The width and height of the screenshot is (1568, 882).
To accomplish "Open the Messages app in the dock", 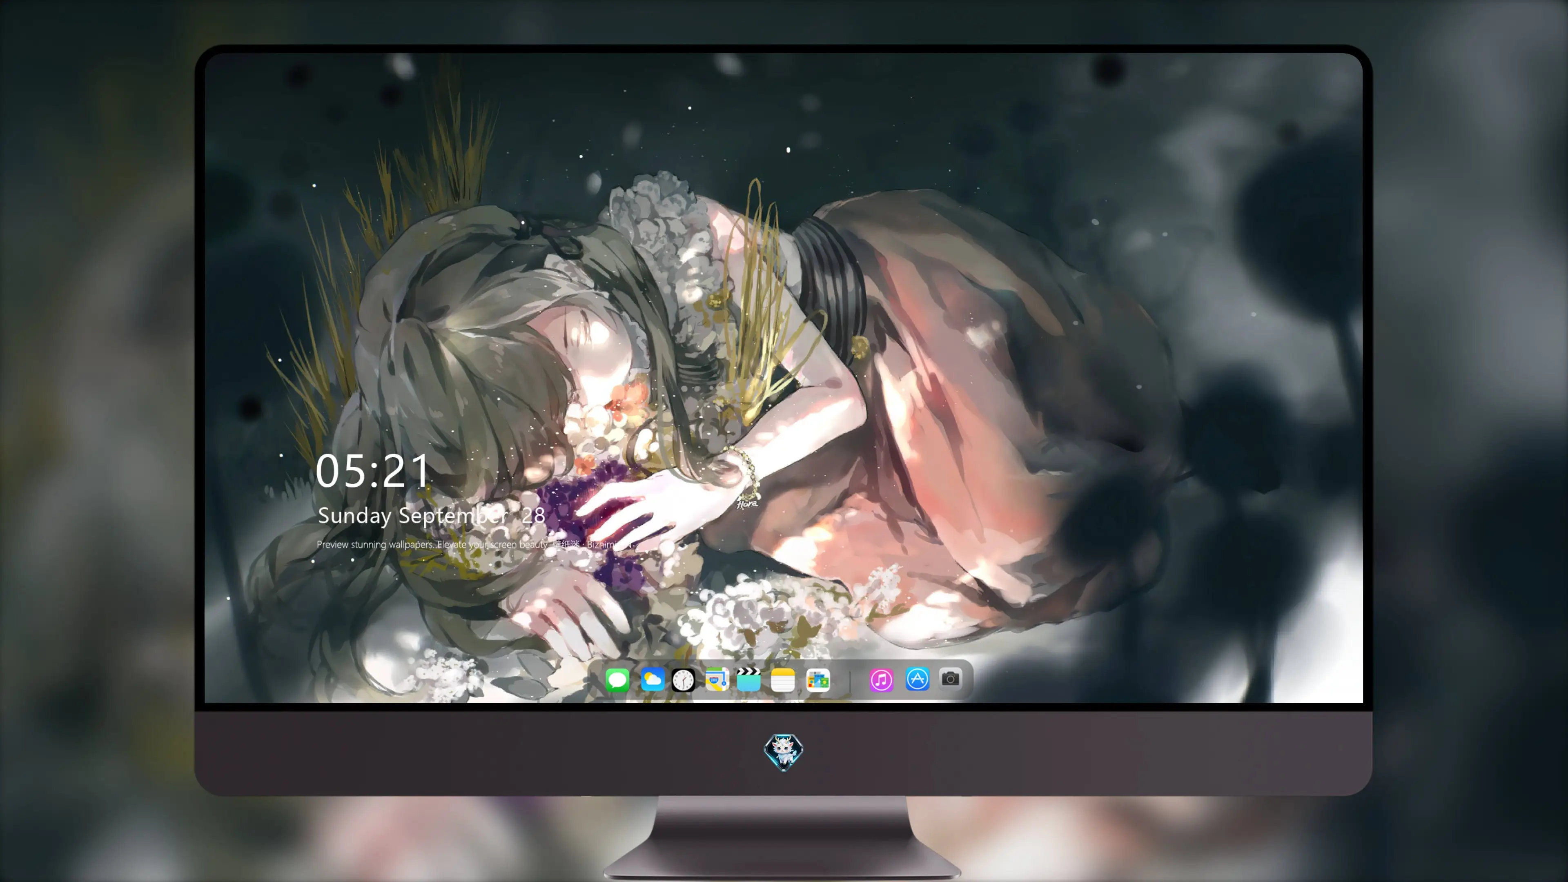I will (617, 679).
